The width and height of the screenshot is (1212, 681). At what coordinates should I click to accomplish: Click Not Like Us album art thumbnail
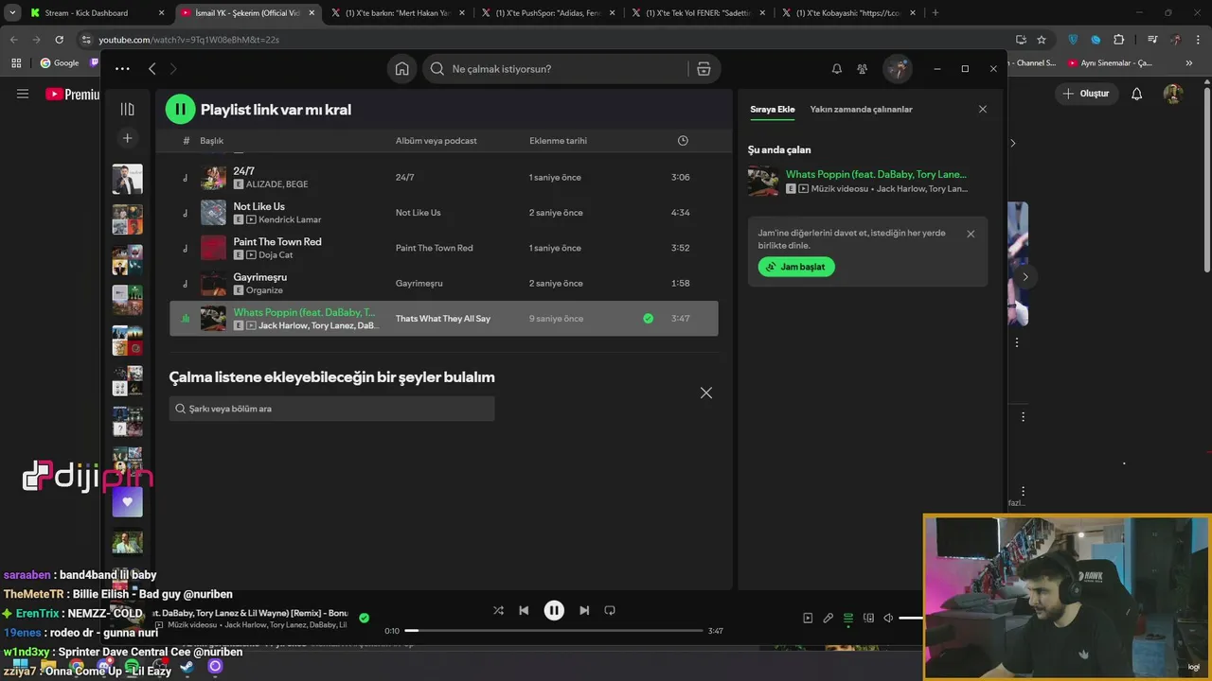click(x=213, y=213)
